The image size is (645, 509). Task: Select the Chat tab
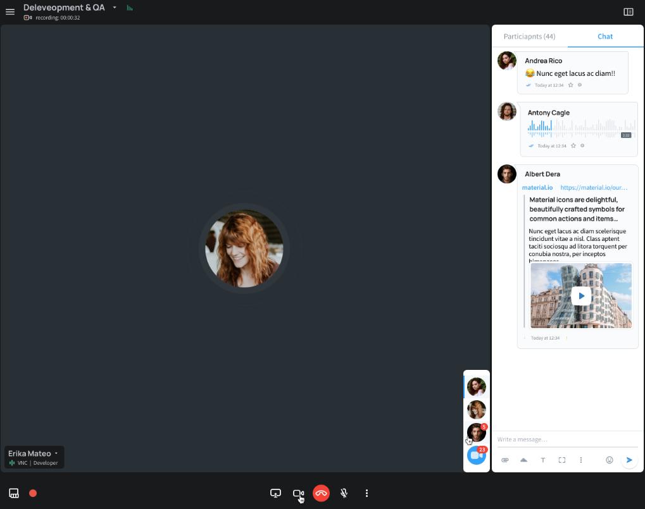coord(605,37)
